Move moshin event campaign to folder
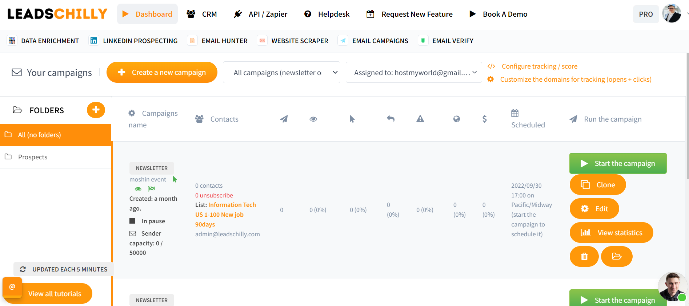689x306 pixels. coord(617,256)
